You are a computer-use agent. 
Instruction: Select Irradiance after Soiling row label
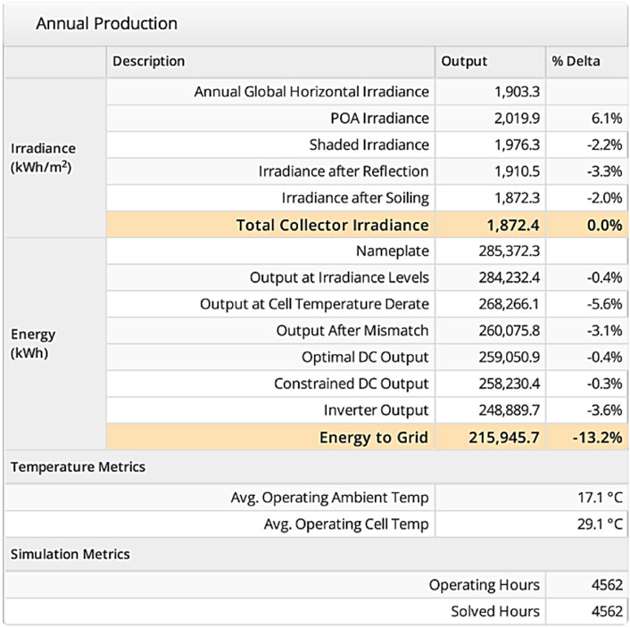click(355, 198)
